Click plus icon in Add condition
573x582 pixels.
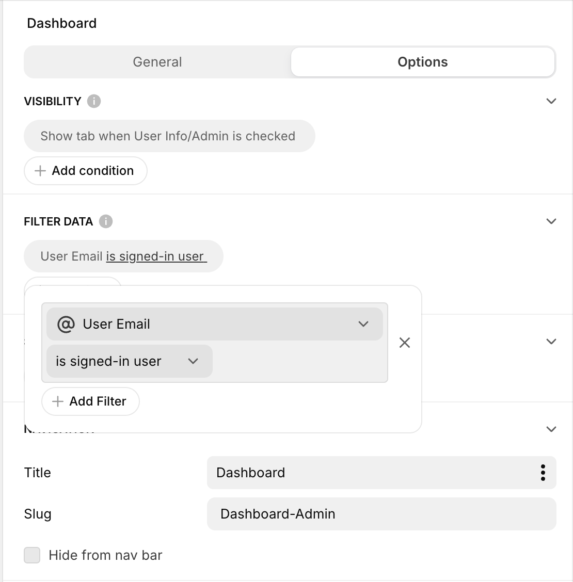[x=40, y=171]
